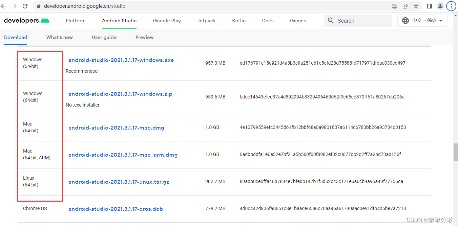Open the Google Play nav item
This screenshot has width=458, height=226.
pos(167,21)
